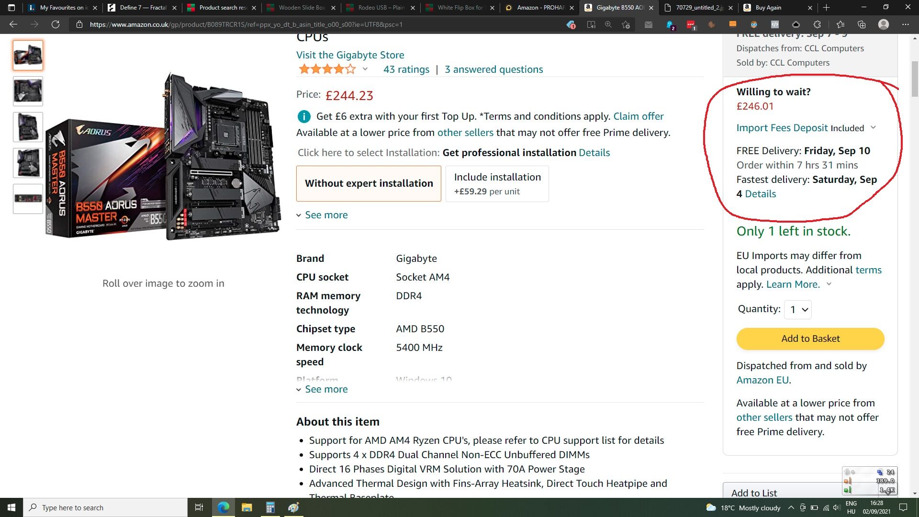Click the zoom magnifier icon in address bar

coord(608,24)
